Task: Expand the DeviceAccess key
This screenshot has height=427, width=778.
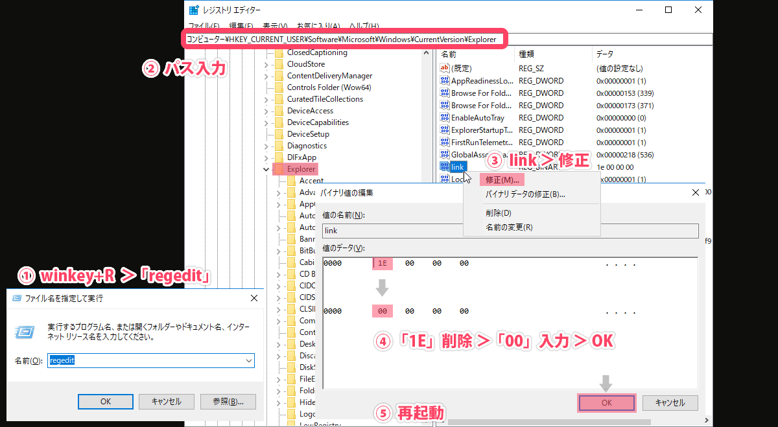Action: tap(266, 111)
